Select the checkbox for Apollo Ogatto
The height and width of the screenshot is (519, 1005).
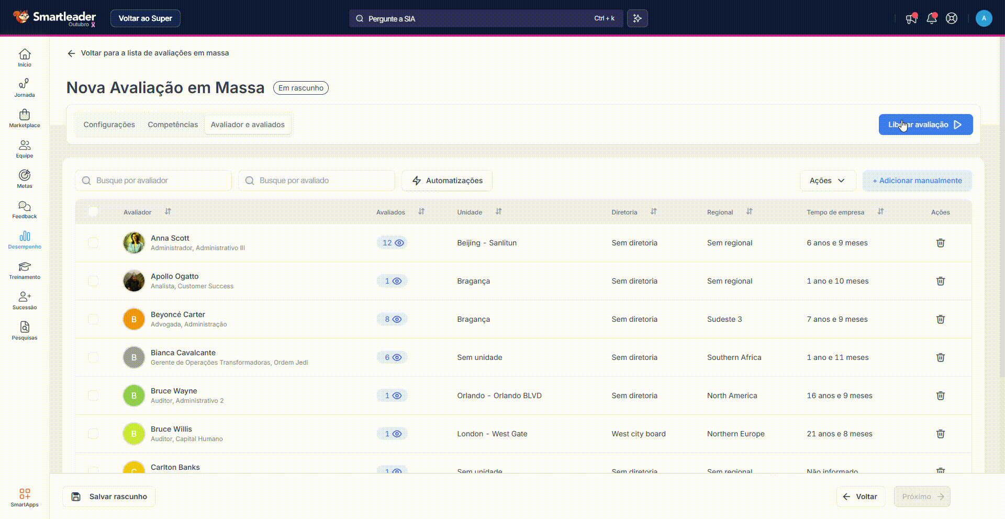[93, 281]
